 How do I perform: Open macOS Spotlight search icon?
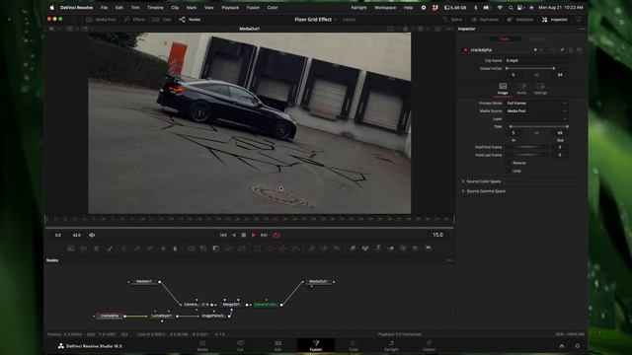511,8
